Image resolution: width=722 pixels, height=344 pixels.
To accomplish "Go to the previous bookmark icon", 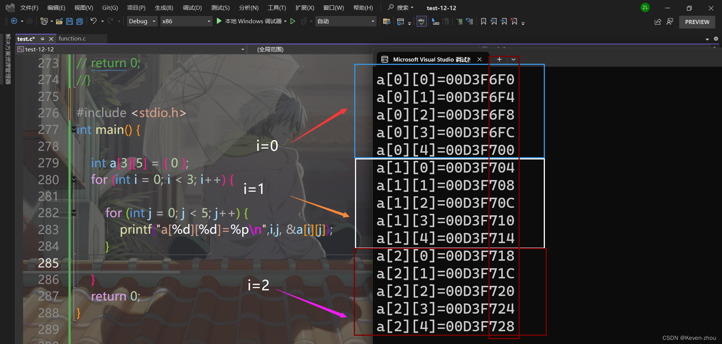I will pos(494,21).
